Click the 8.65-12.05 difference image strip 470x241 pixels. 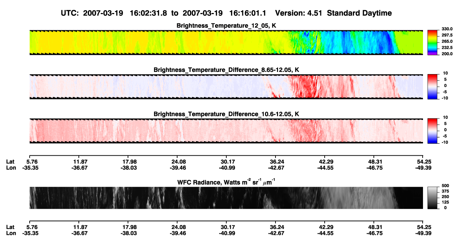click(x=226, y=87)
